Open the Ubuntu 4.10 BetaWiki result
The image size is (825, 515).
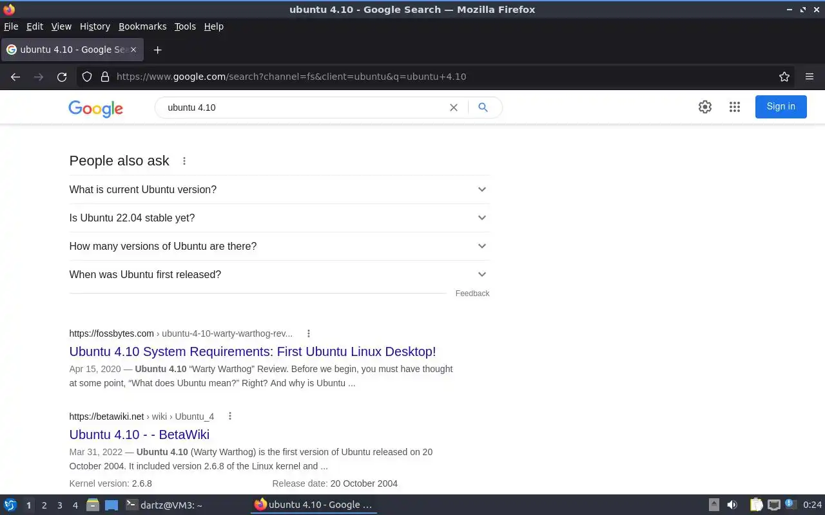click(x=139, y=435)
